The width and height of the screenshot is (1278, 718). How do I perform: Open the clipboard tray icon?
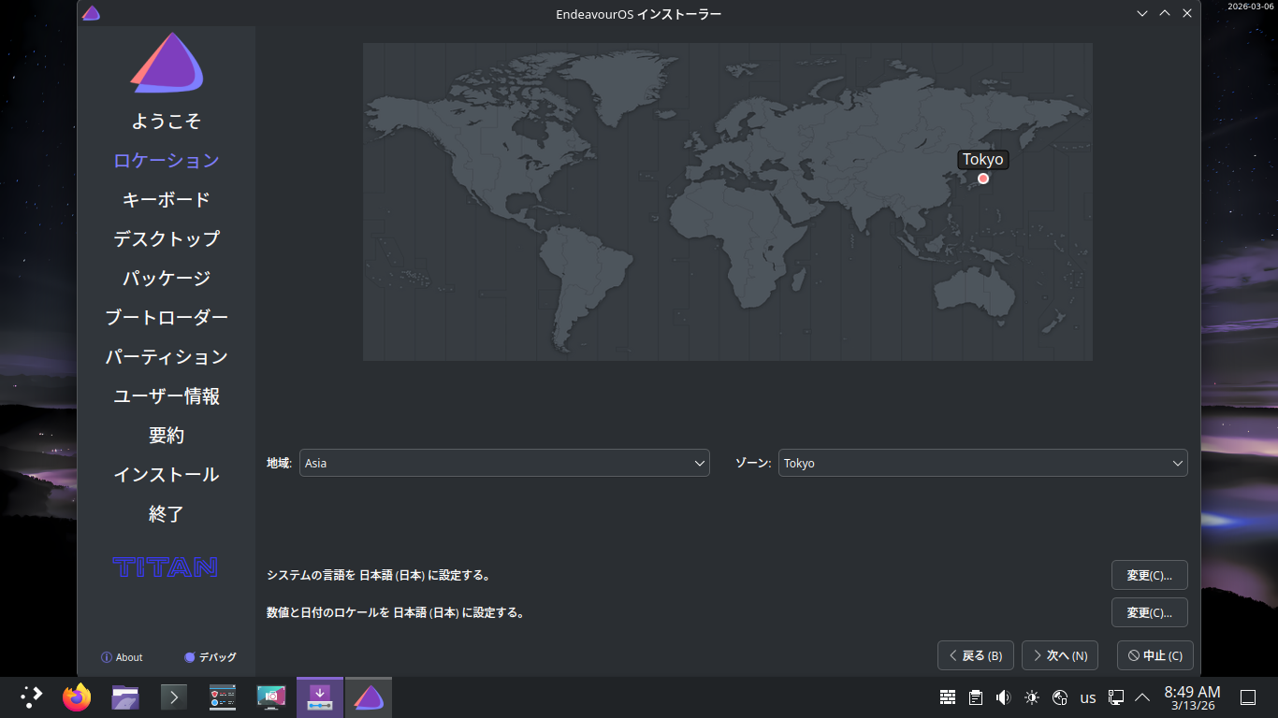pos(976,696)
